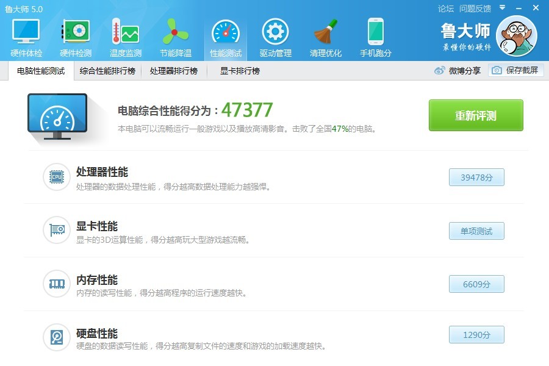This screenshot has width=549, height=366.
Task: Share result via 微博分享
Action: [x=457, y=71]
